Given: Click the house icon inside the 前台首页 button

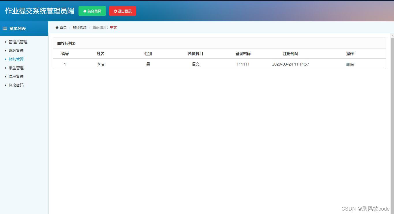Looking at the screenshot, I should point(84,11).
